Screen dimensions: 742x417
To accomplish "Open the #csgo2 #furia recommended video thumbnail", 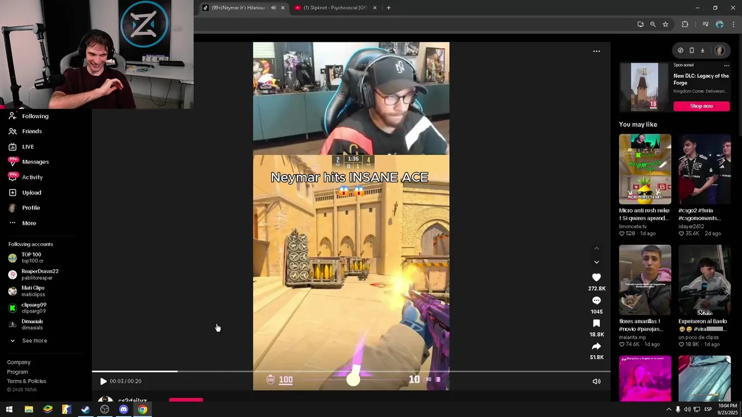I will pos(704,169).
